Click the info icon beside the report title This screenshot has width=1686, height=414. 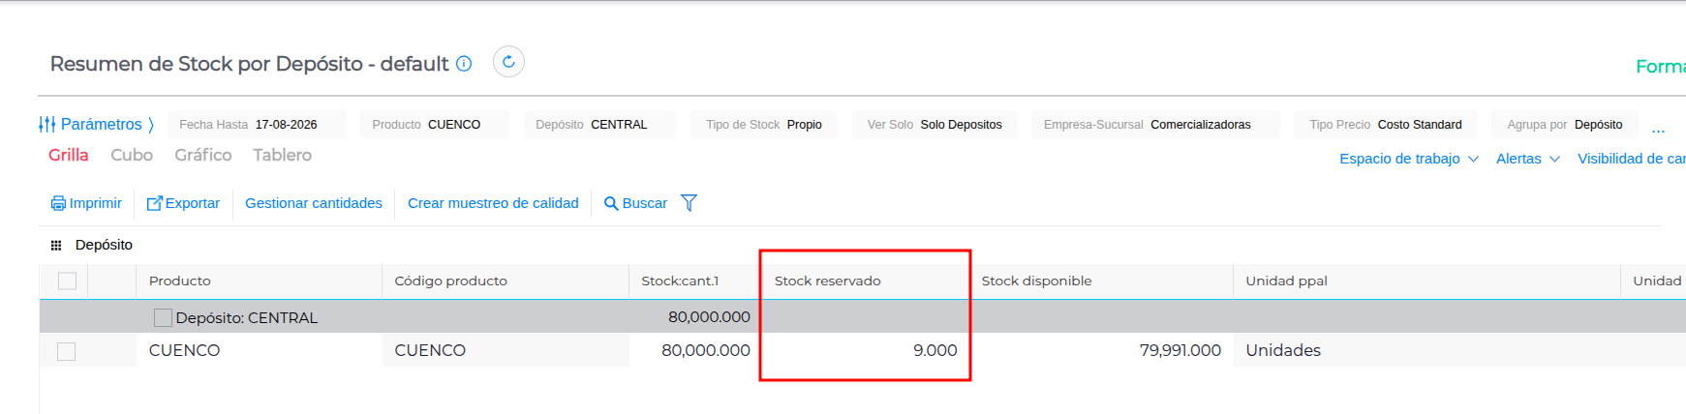coord(464,64)
